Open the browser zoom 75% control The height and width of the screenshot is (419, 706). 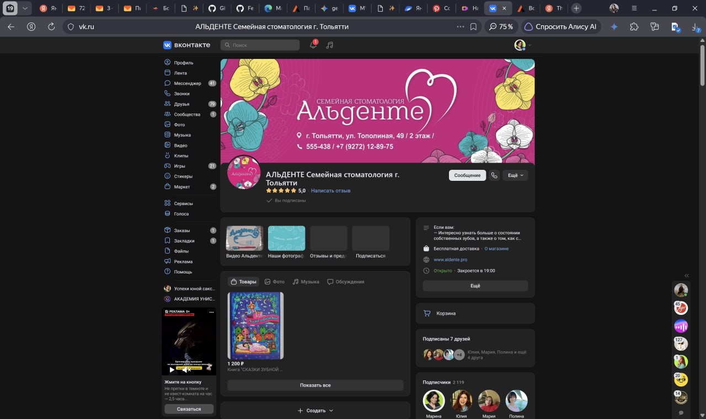(501, 26)
